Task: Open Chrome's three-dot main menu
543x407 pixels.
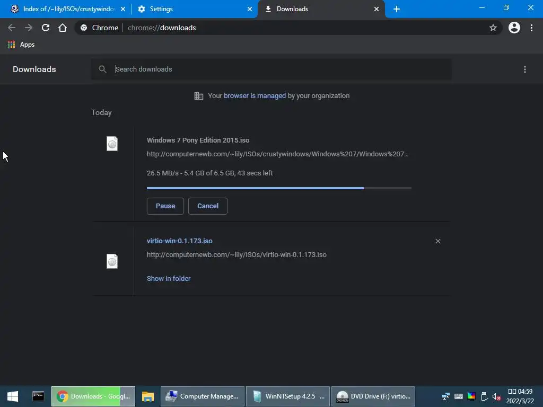Action: click(x=531, y=28)
